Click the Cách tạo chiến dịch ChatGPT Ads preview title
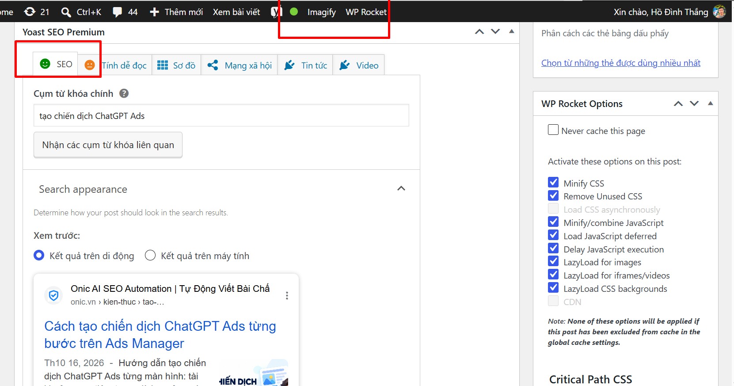Image resolution: width=734 pixels, height=386 pixels. coord(160,335)
